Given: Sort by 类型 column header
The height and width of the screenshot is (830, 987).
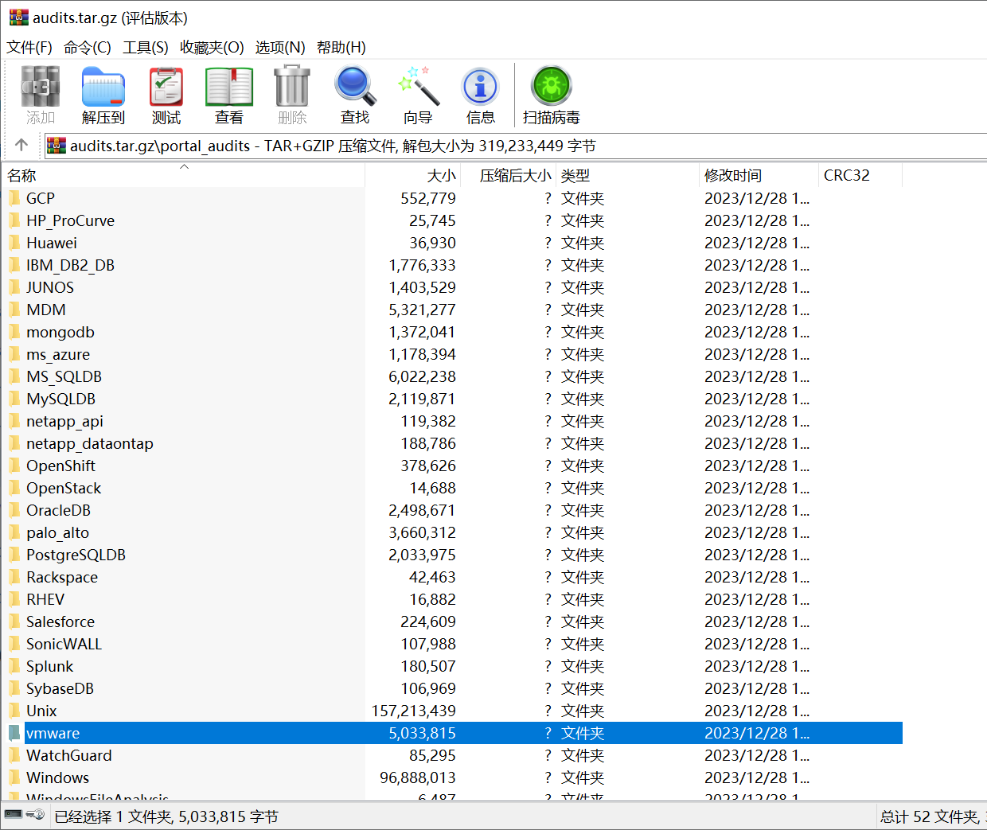Looking at the screenshot, I should tap(627, 175).
